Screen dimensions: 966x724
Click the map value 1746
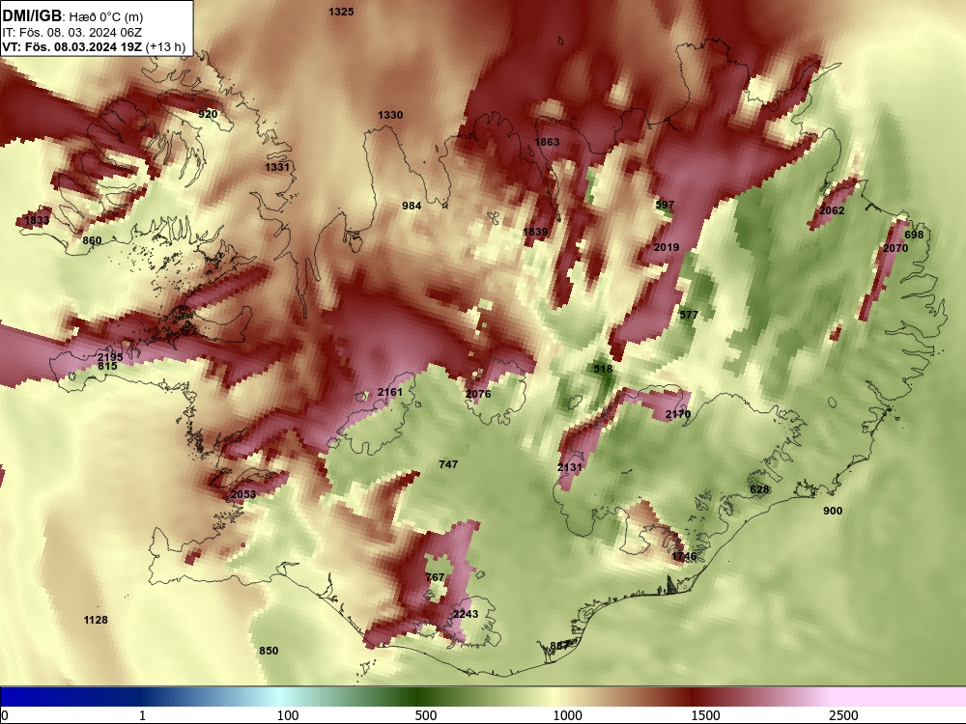[x=684, y=557]
